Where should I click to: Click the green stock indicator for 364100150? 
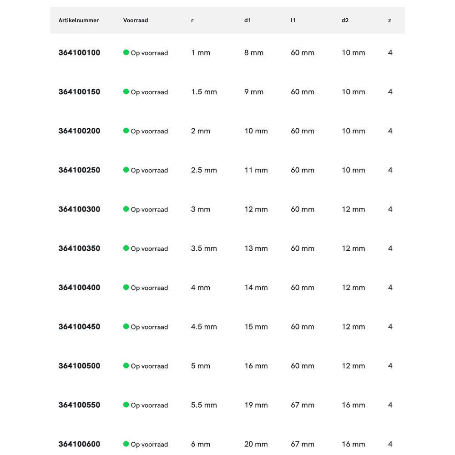[x=126, y=91]
